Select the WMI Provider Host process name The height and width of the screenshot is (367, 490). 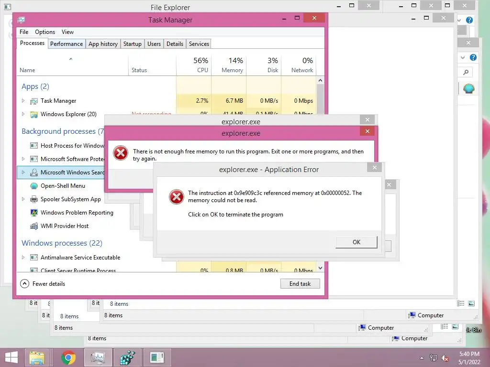tap(65, 226)
